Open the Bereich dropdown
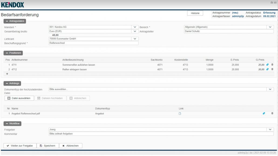This screenshot has width=278, height=156. [x=270, y=27]
